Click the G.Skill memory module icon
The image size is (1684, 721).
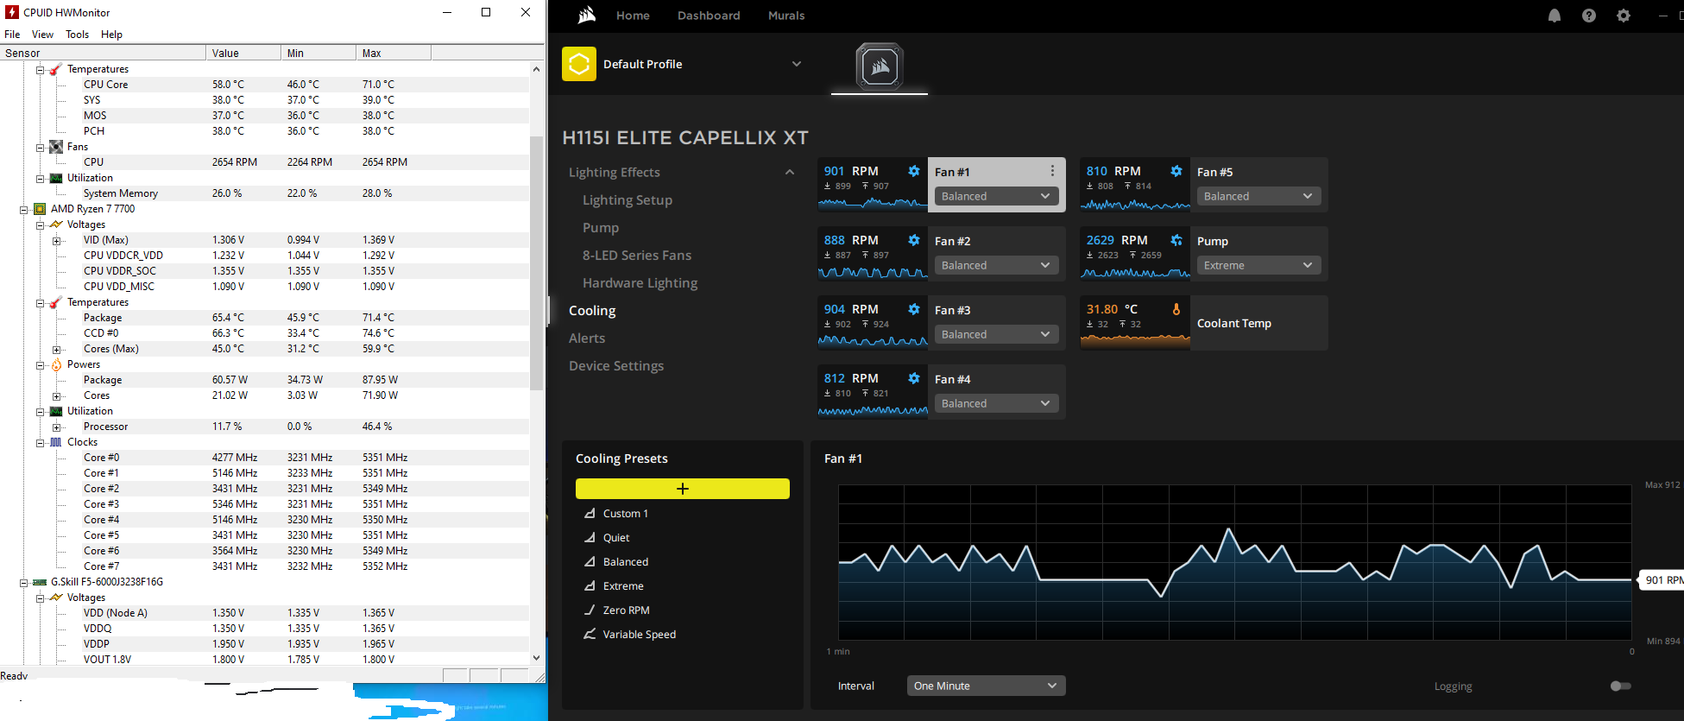point(40,582)
